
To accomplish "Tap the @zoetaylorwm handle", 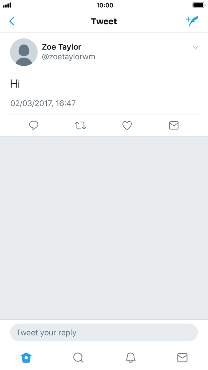I will [68, 57].
